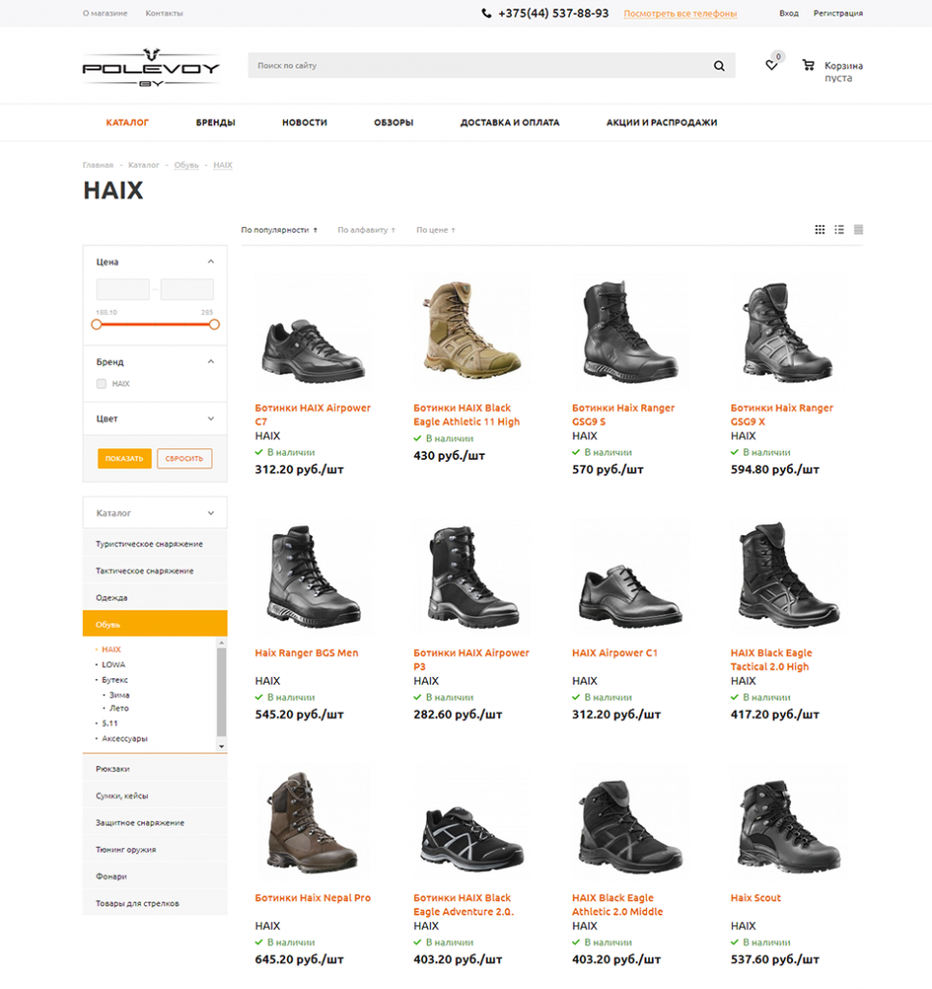
Task: Open Ботинки Haix Ranger GSG9 X title
Action: pyautogui.click(x=782, y=415)
